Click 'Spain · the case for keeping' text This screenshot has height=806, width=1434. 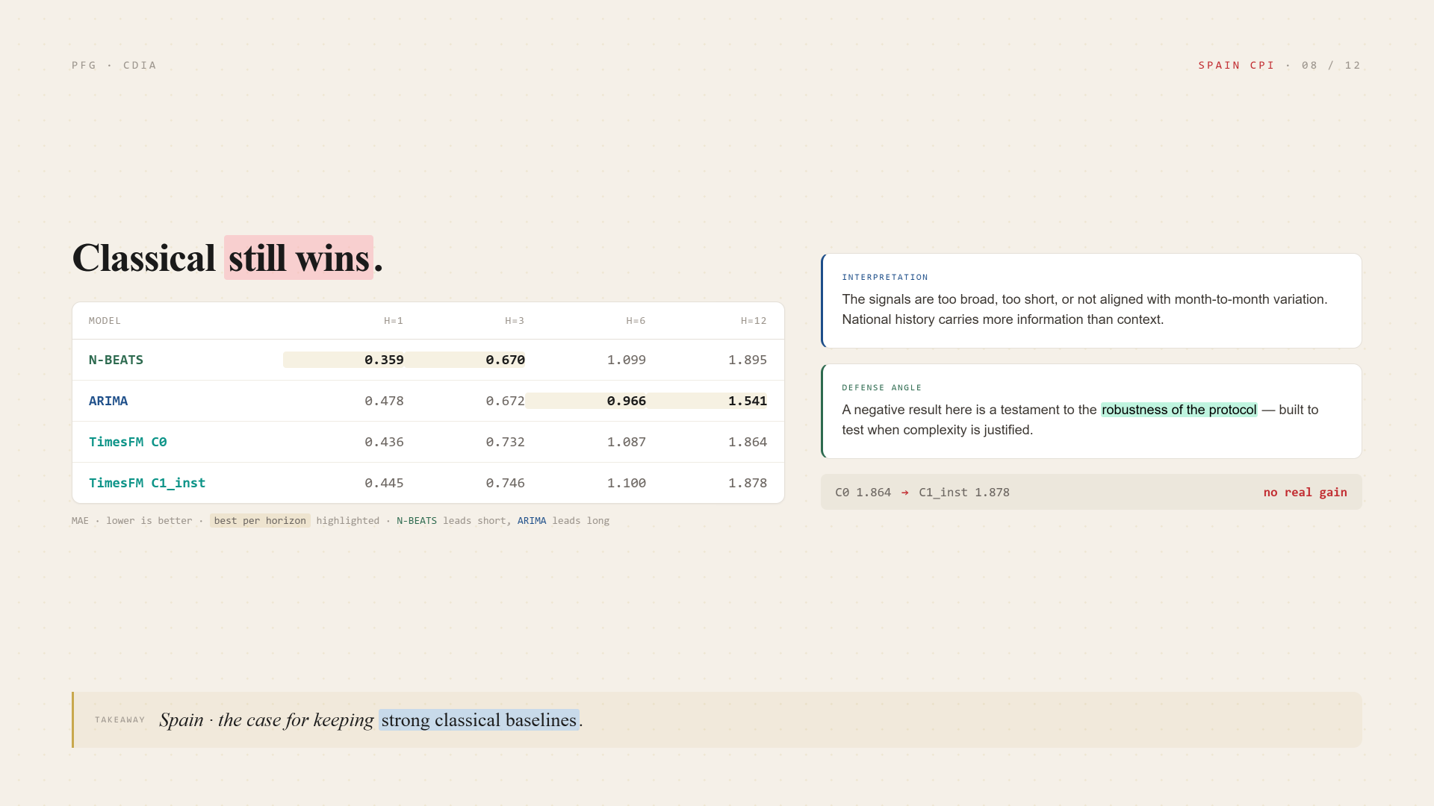pos(267,720)
